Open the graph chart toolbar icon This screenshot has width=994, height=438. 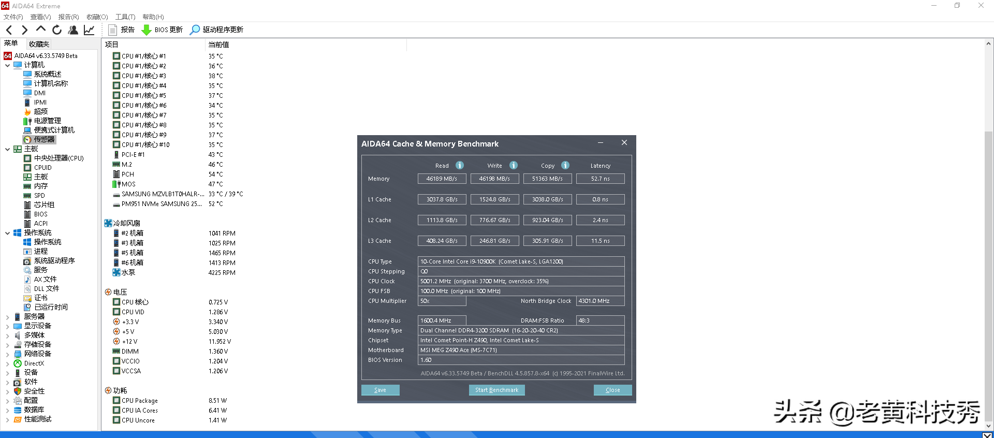click(x=89, y=30)
